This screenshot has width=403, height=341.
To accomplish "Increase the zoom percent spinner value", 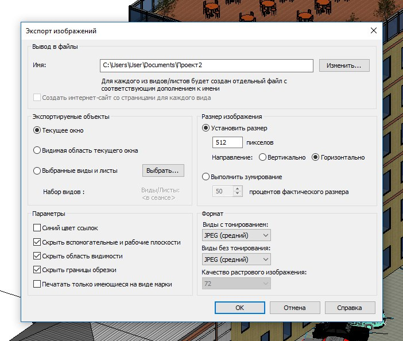I will click(238, 189).
